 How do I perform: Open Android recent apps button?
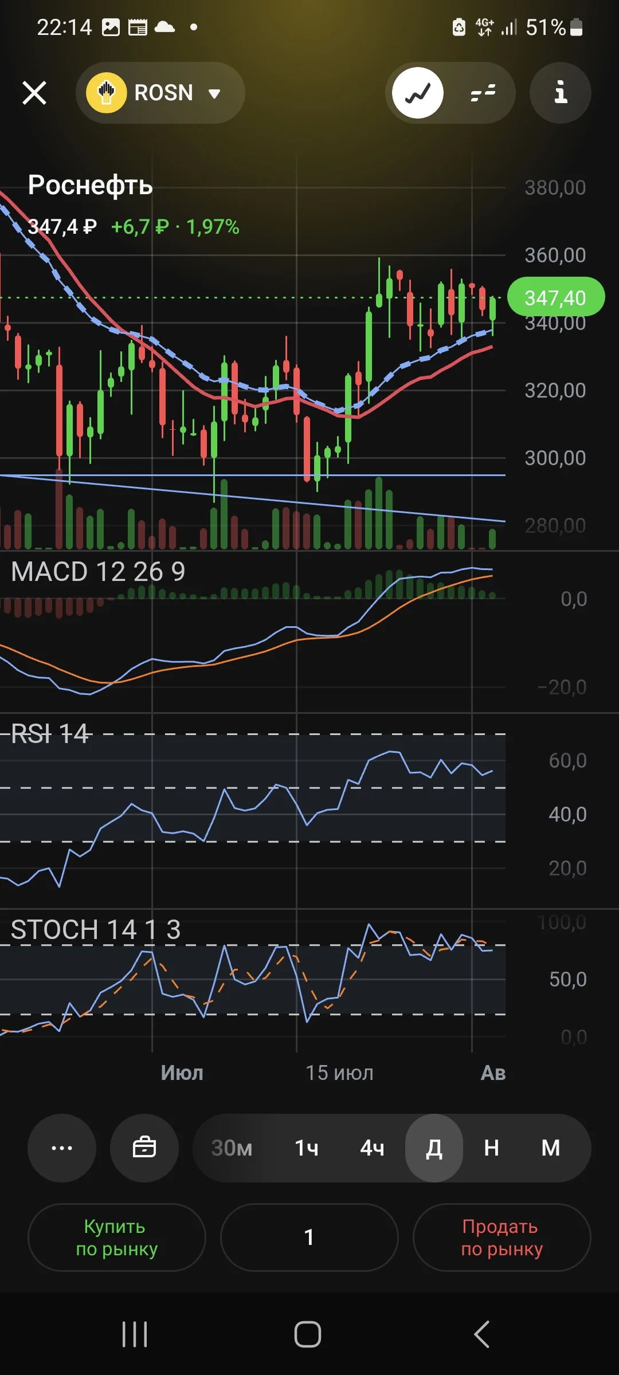coord(135,1334)
